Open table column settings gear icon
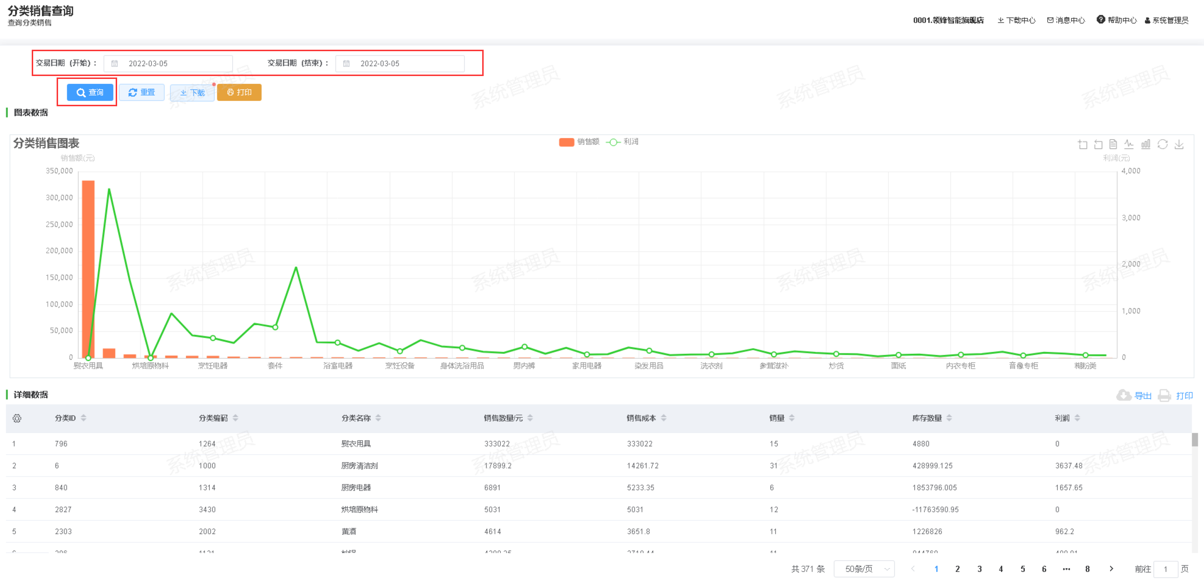Image resolution: width=1204 pixels, height=582 pixels. pyautogui.click(x=17, y=418)
